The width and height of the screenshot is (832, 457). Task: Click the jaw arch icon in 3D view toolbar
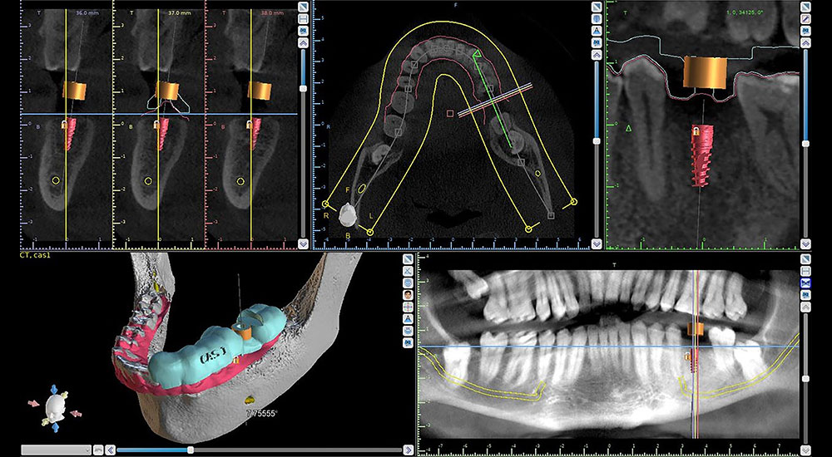(x=408, y=331)
